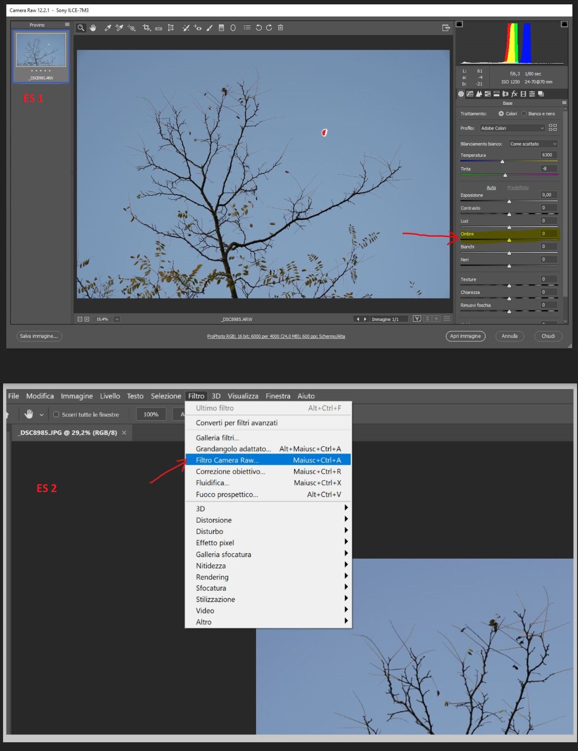Select the Colori treatment radio button
Screen dimensions: 578x751
tap(501, 114)
